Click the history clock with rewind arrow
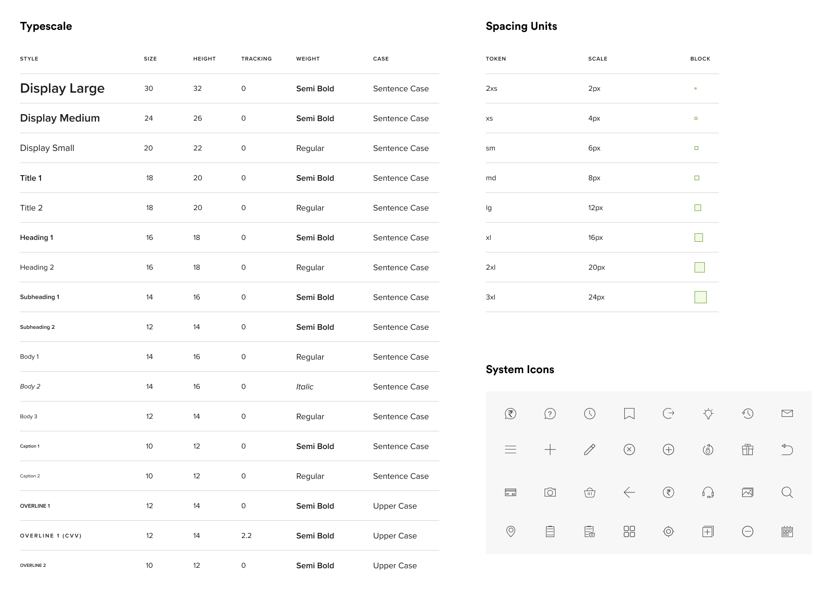Viewport: 832px width, 599px height. [x=748, y=414]
